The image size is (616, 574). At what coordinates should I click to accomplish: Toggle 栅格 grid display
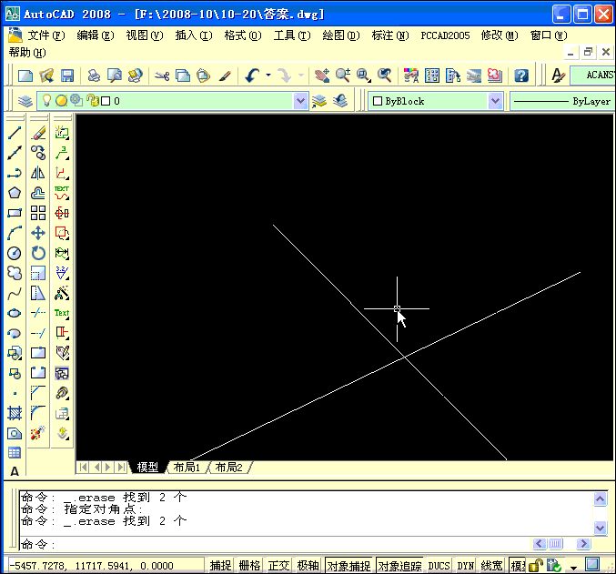coord(249,566)
